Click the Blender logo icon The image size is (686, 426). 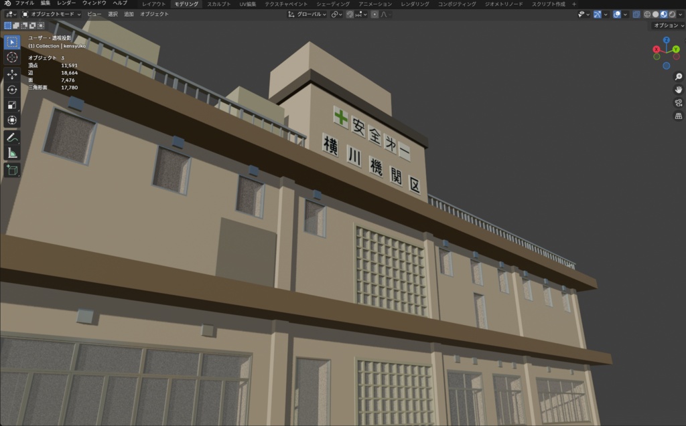point(7,3)
